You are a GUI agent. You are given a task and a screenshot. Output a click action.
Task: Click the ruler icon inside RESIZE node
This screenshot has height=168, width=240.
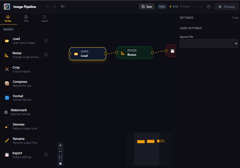(123, 53)
